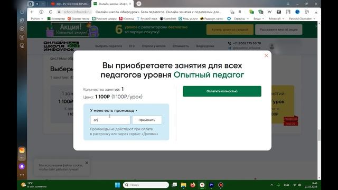Open the 'Русский язык' bookmark

click(147, 19)
